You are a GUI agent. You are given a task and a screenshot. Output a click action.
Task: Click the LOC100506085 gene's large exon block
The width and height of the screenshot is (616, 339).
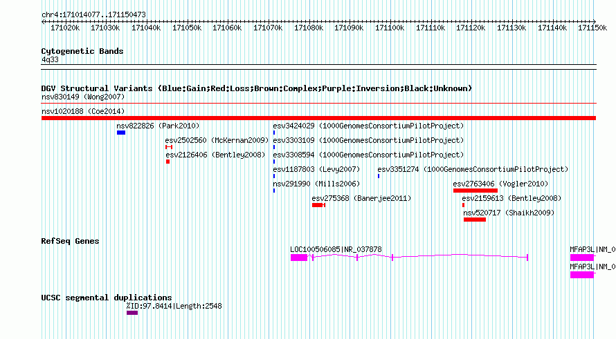(x=299, y=258)
